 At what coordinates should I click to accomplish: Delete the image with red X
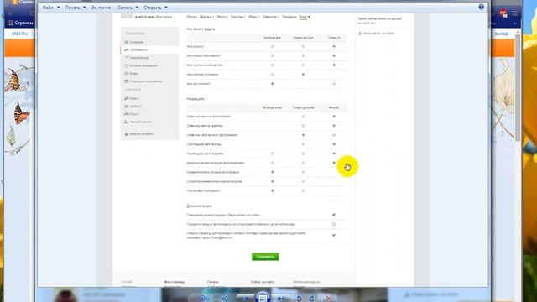point(328,299)
